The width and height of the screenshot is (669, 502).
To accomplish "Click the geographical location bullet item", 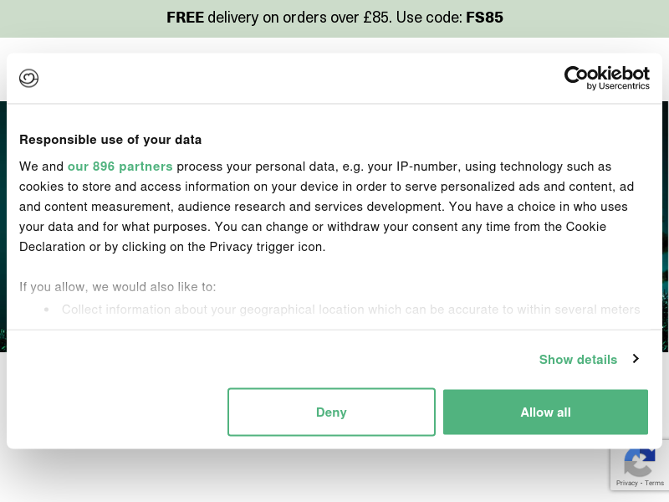I will click(350, 309).
